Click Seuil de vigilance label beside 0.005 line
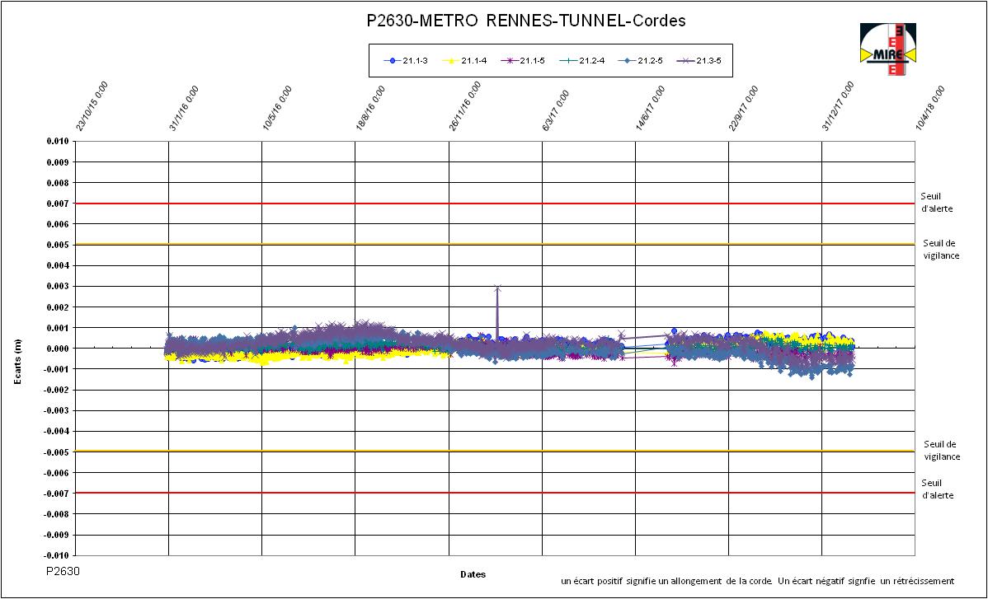The height and width of the screenshot is (599, 988). [941, 249]
